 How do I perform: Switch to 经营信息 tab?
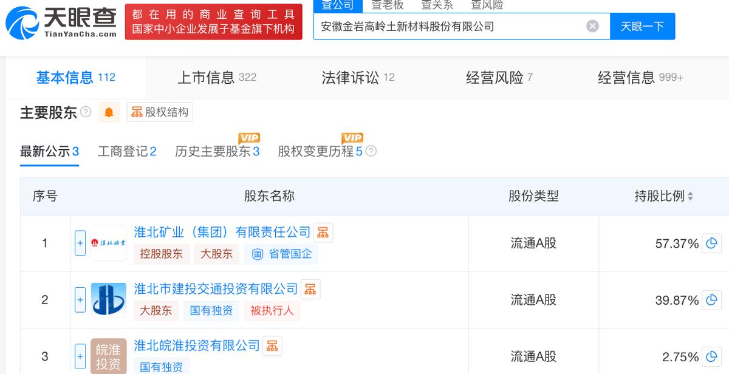(x=641, y=77)
